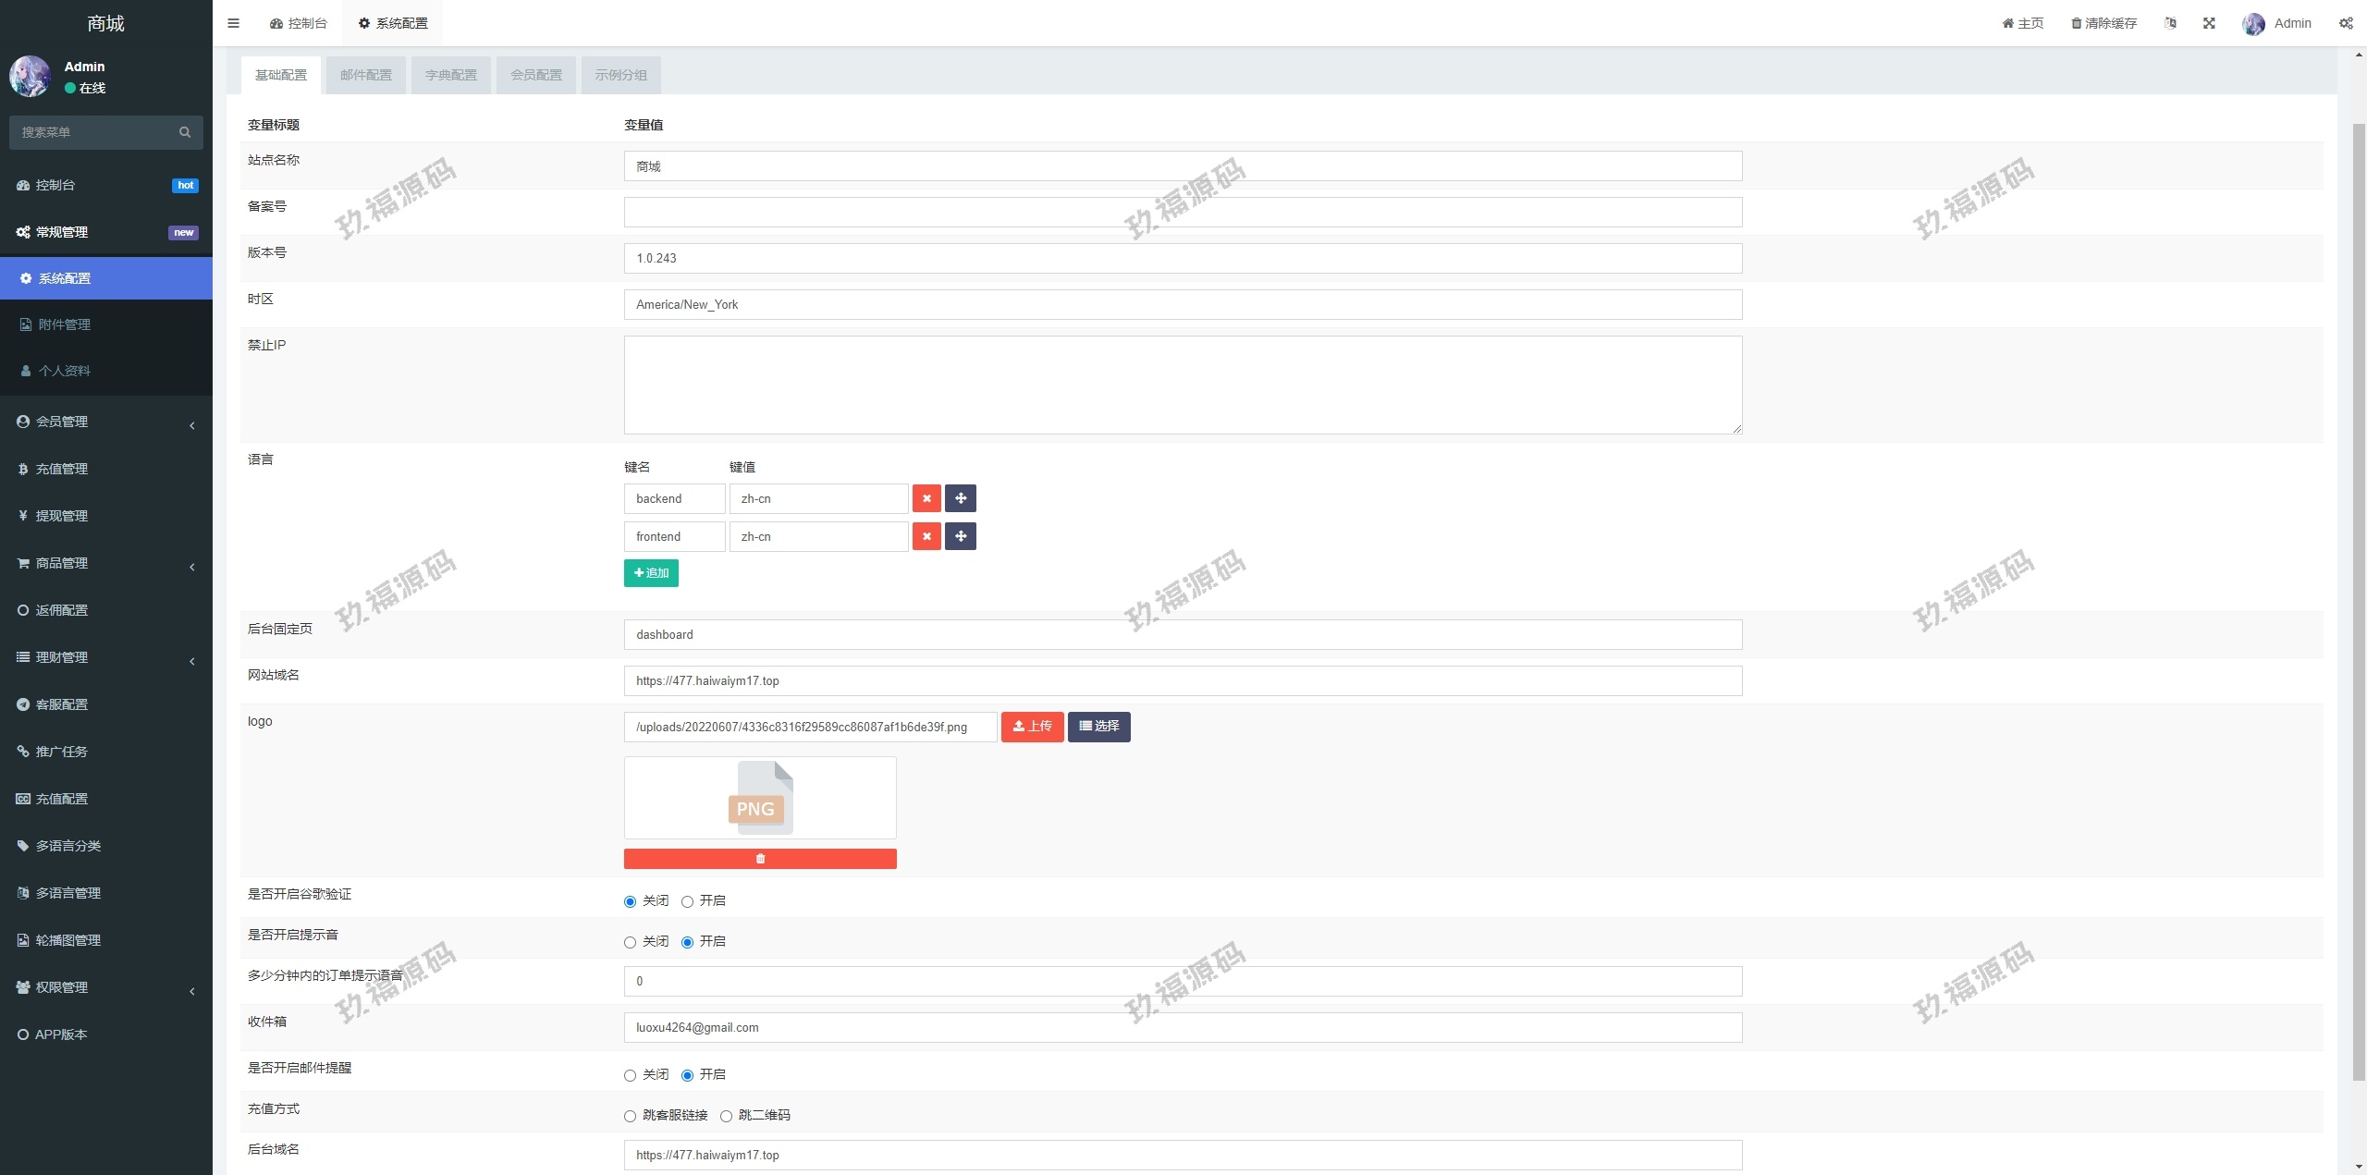Choose 跳二维码 as recharge method
Viewport: 2367px width, 1175px height.
pos(726,1116)
